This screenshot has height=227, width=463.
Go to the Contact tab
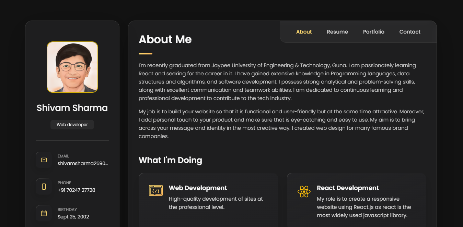(410, 32)
